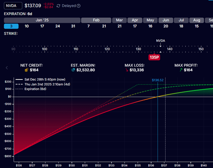Click the refresh quote icon
Image resolution: width=213 pixels, height=168 pixels.
coord(58,6)
